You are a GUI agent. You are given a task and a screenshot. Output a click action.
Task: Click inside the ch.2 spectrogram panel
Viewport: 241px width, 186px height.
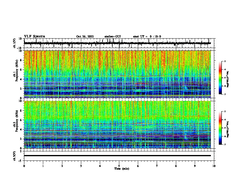pyautogui.click(x=117, y=125)
